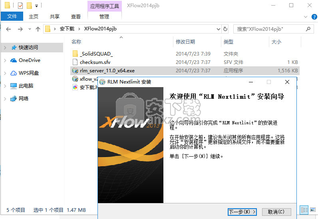Select 快速访问 in navigation pane

click(x=28, y=48)
